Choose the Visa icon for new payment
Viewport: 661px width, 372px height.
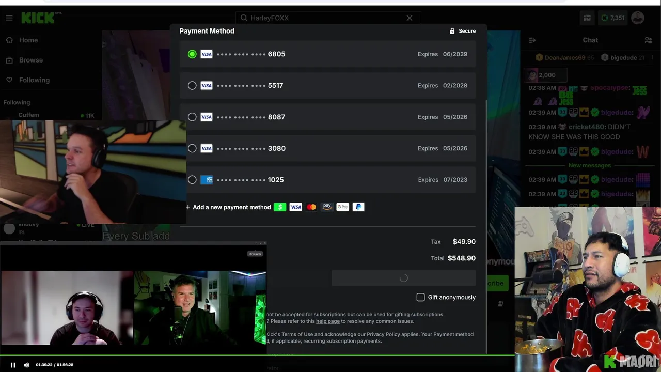(x=295, y=207)
